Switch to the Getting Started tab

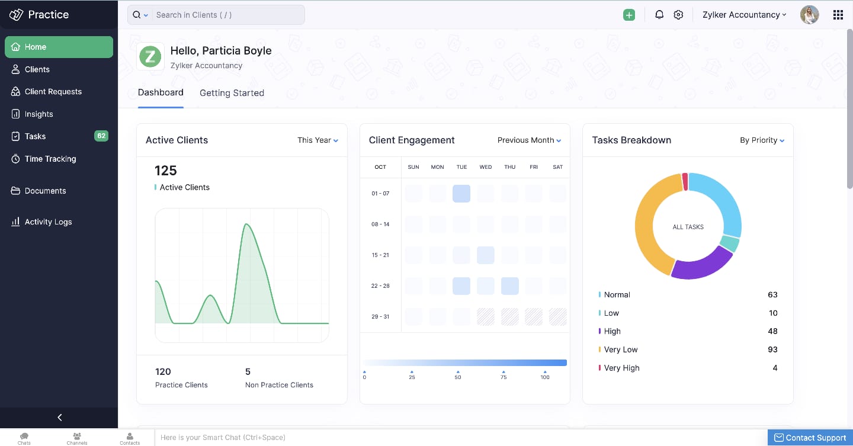tap(232, 93)
